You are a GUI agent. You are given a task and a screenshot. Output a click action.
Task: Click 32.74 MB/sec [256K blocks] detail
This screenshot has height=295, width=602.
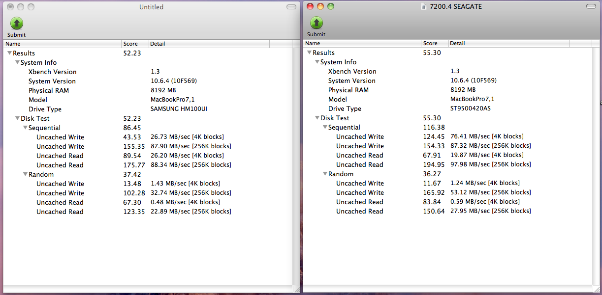(x=191, y=193)
